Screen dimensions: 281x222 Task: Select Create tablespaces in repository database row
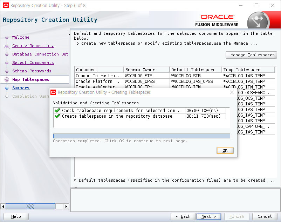click(117, 116)
